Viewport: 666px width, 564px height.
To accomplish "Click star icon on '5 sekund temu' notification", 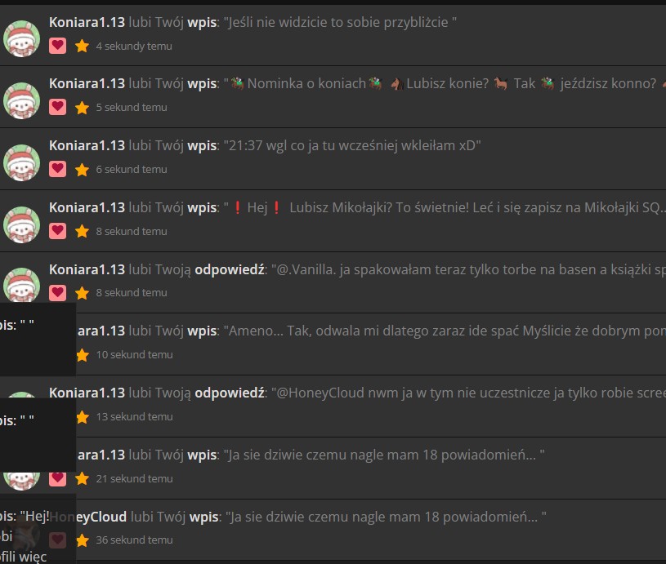I will tap(82, 108).
